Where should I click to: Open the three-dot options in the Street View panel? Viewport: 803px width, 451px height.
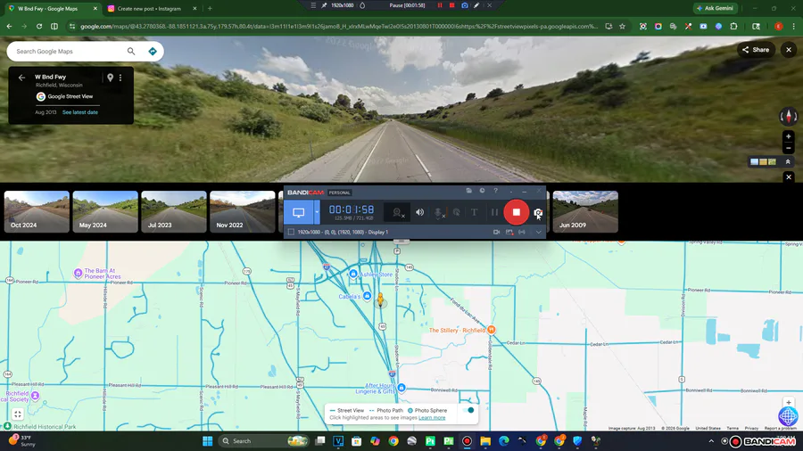tap(120, 78)
